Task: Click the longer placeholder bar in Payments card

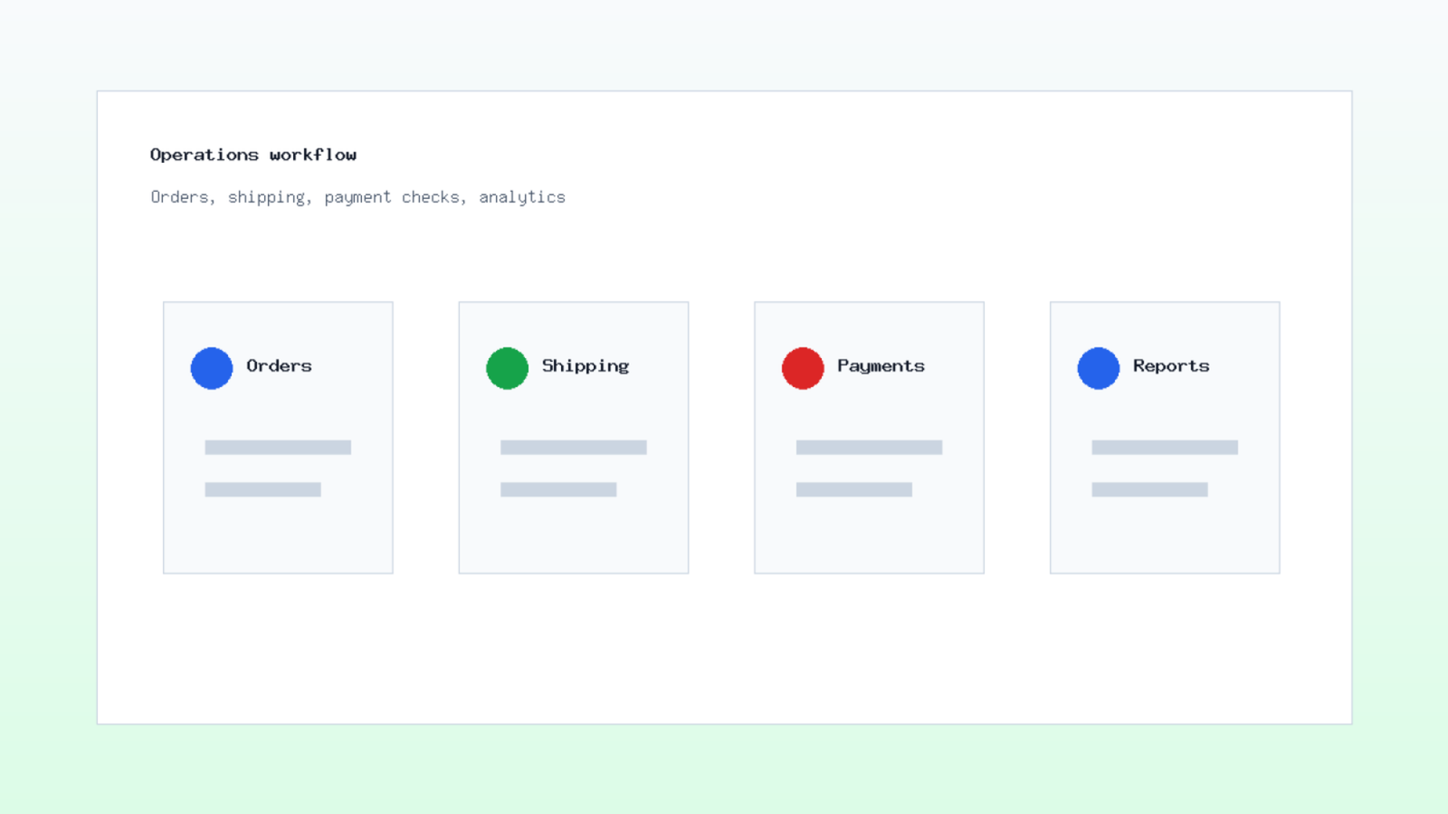Action: point(869,447)
